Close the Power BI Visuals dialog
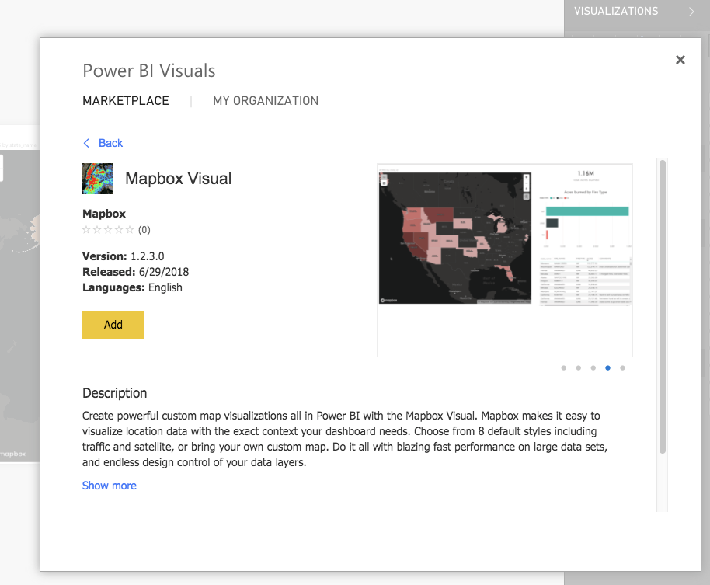This screenshot has height=585, width=710. pyautogui.click(x=680, y=60)
